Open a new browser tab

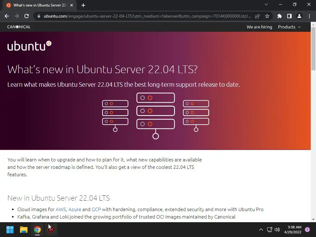coord(83,6)
